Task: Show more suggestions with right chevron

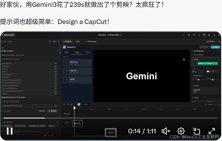Action: click(58, 126)
